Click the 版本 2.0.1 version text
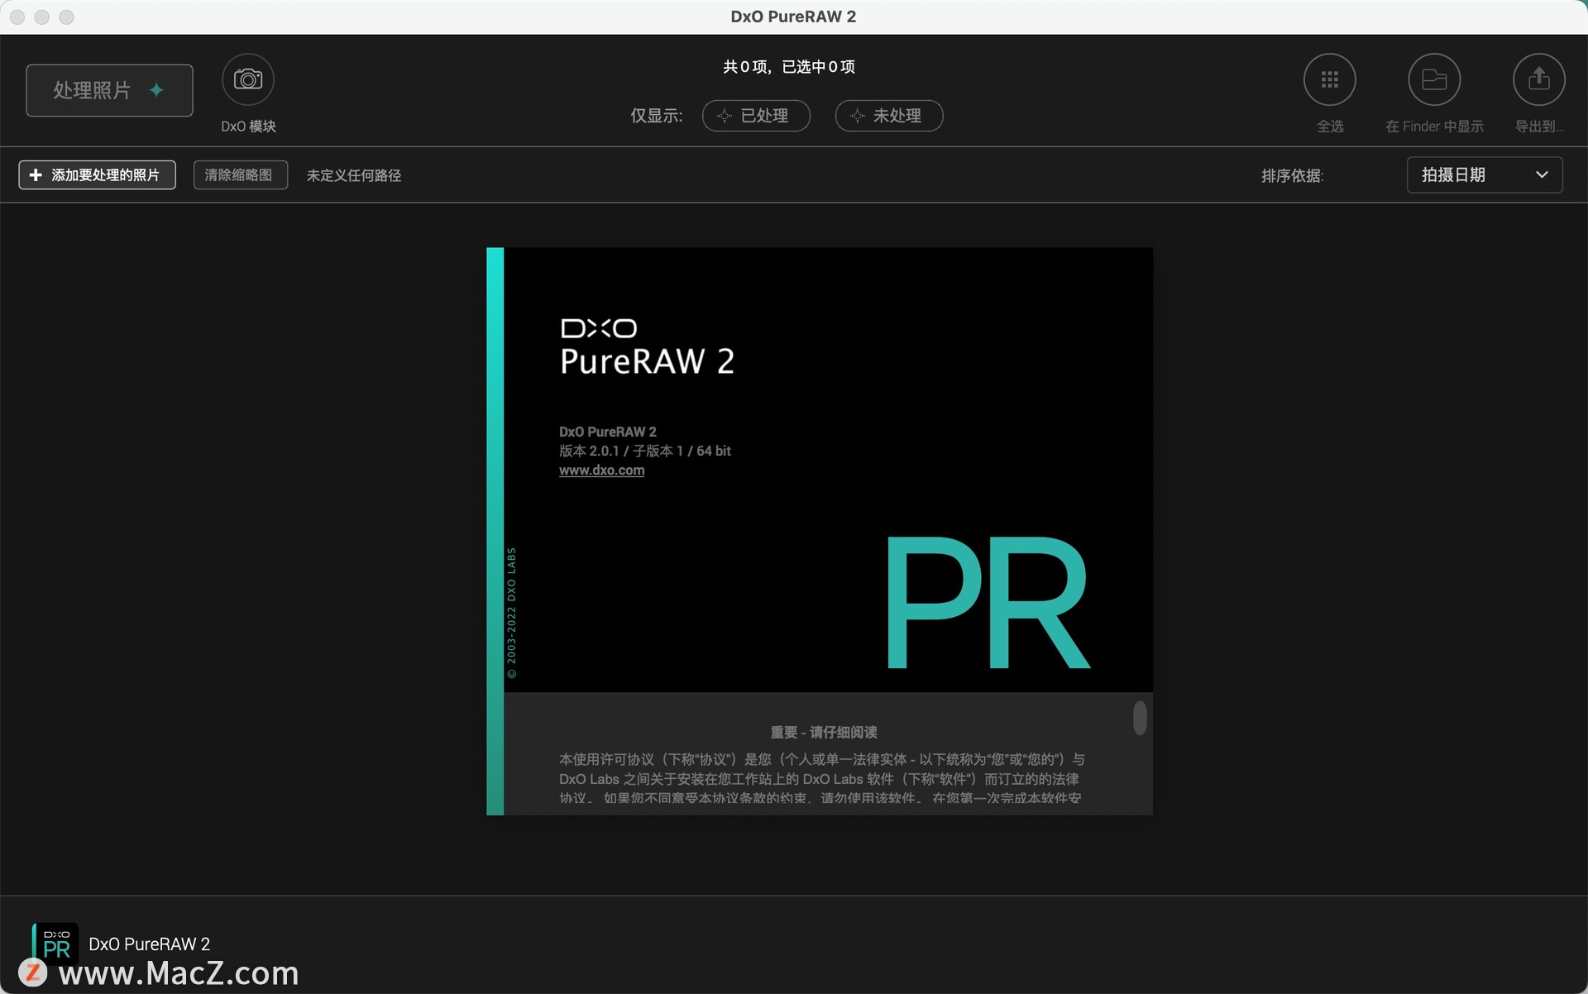This screenshot has width=1588, height=994. [x=645, y=451]
